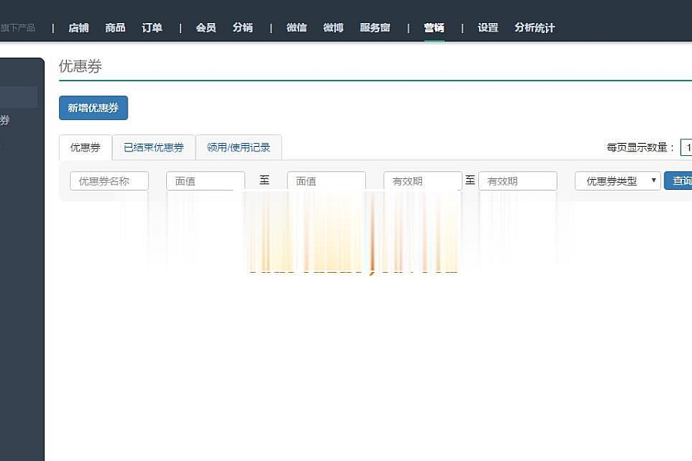Focus the second 面值 input field
This screenshot has height=461, width=692.
[327, 181]
